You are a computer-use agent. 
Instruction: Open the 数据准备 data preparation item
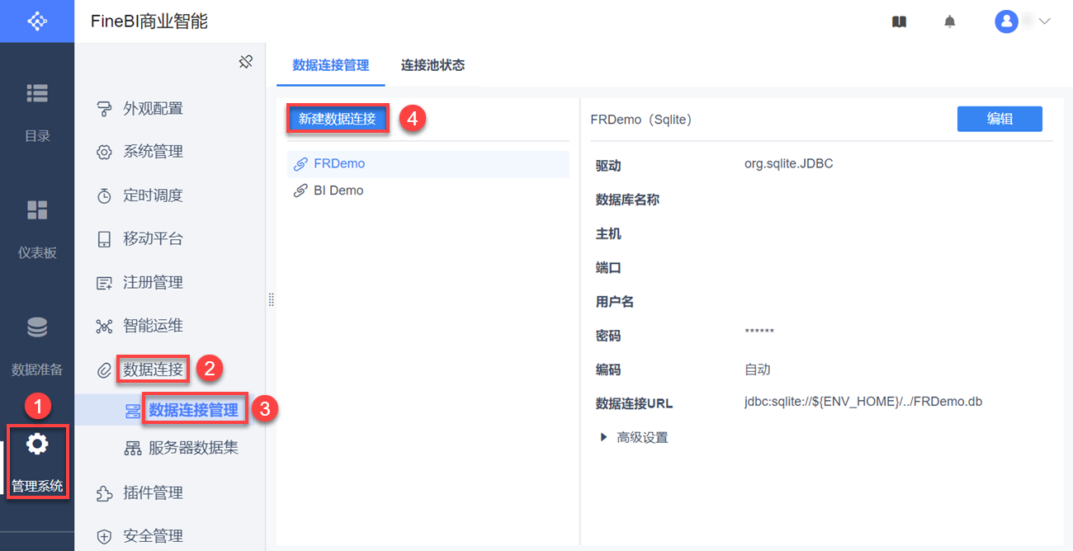[37, 346]
